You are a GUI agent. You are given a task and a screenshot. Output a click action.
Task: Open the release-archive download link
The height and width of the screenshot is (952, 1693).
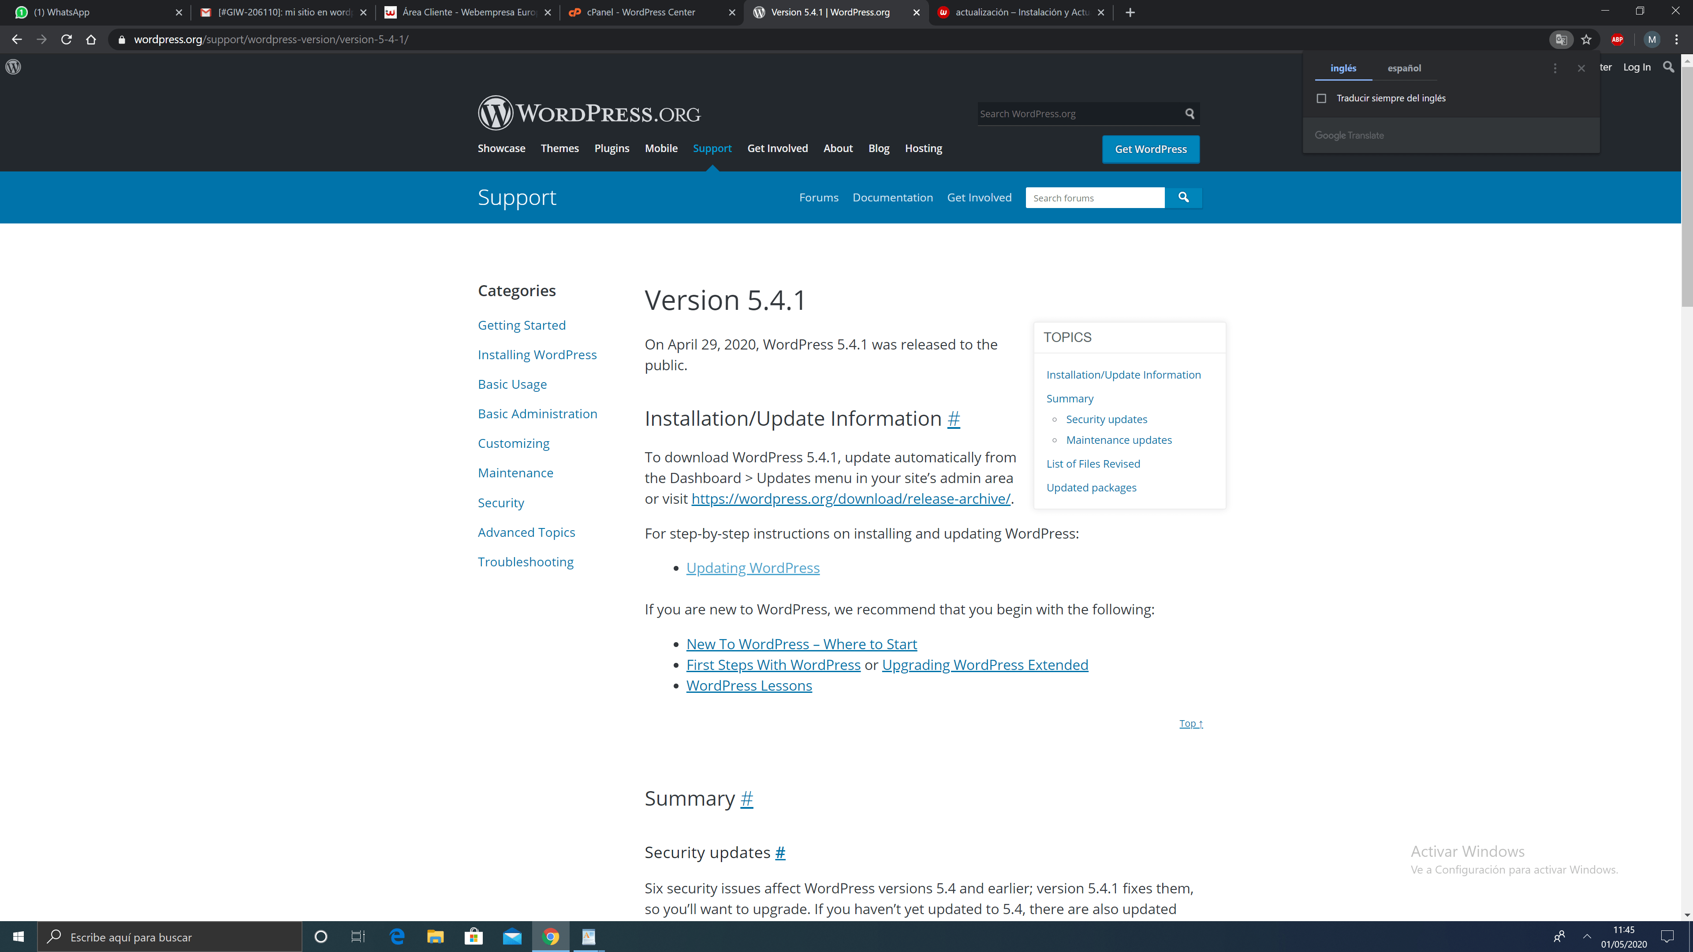[851, 498]
